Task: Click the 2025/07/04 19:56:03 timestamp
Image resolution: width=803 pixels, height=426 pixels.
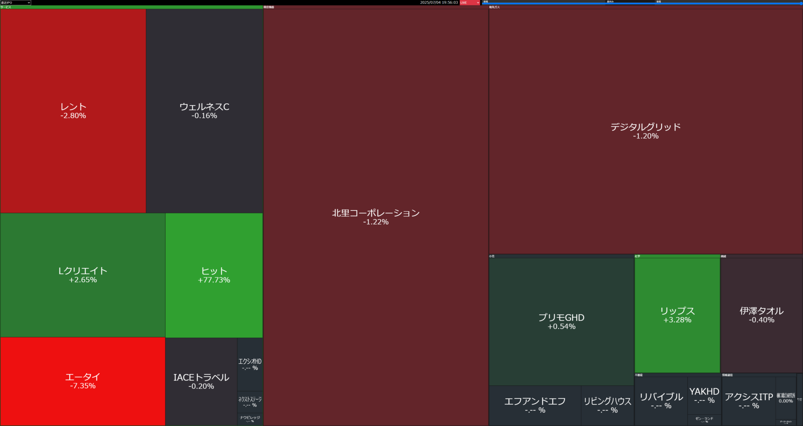Action: pyautogui.click(x=439, y=3)
